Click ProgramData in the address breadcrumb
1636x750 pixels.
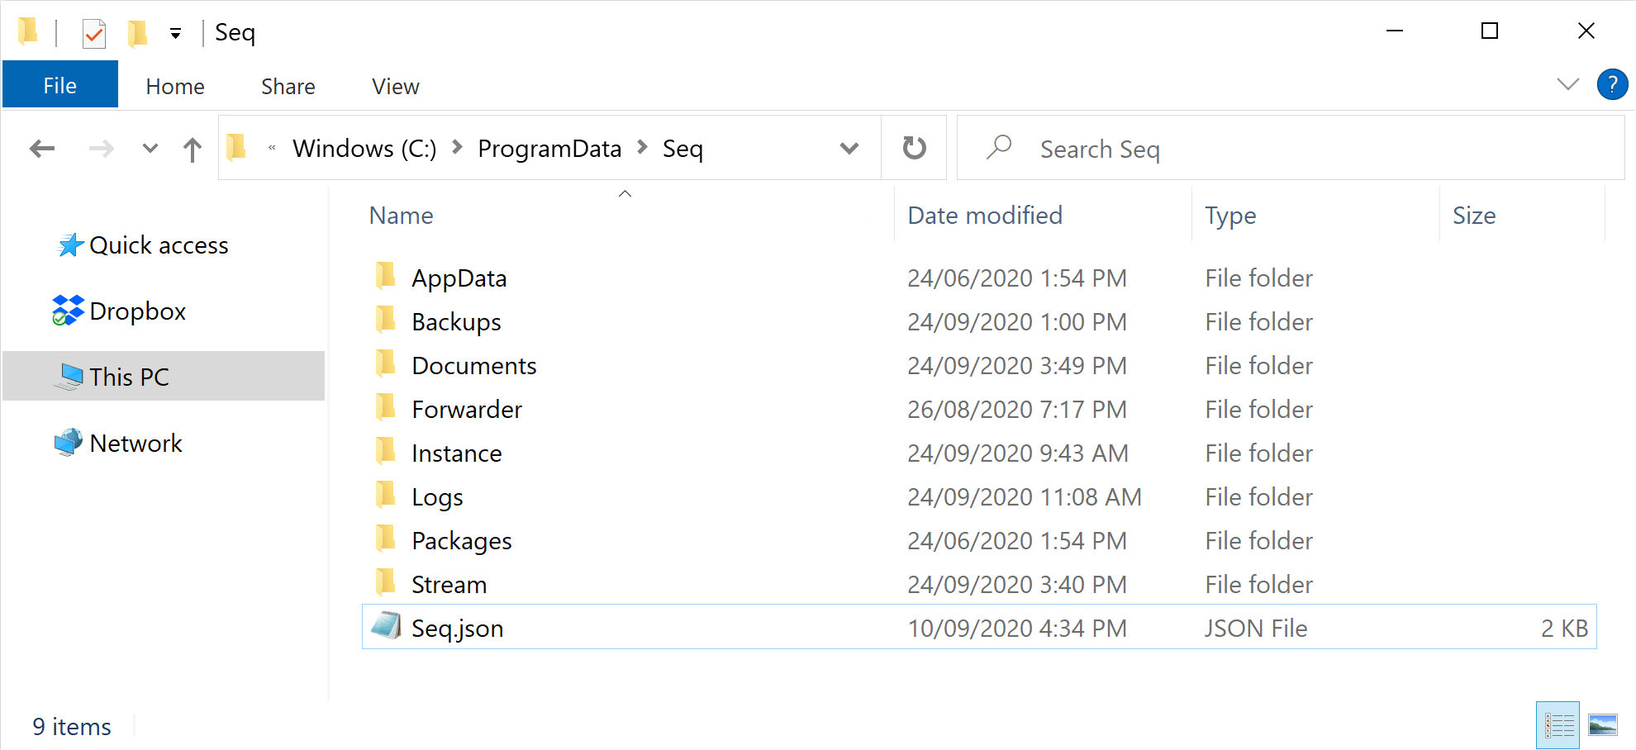click(549, 149)
